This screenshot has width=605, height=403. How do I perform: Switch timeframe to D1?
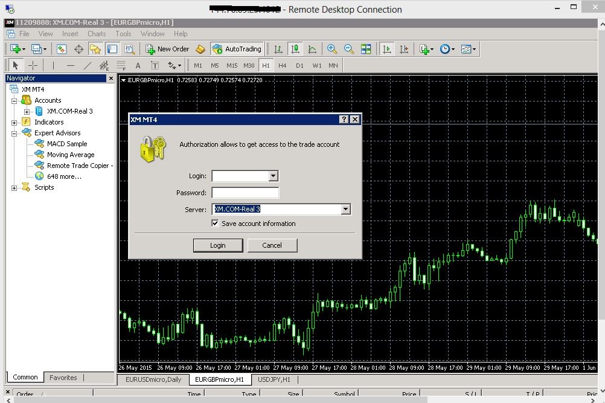(300, 66)
